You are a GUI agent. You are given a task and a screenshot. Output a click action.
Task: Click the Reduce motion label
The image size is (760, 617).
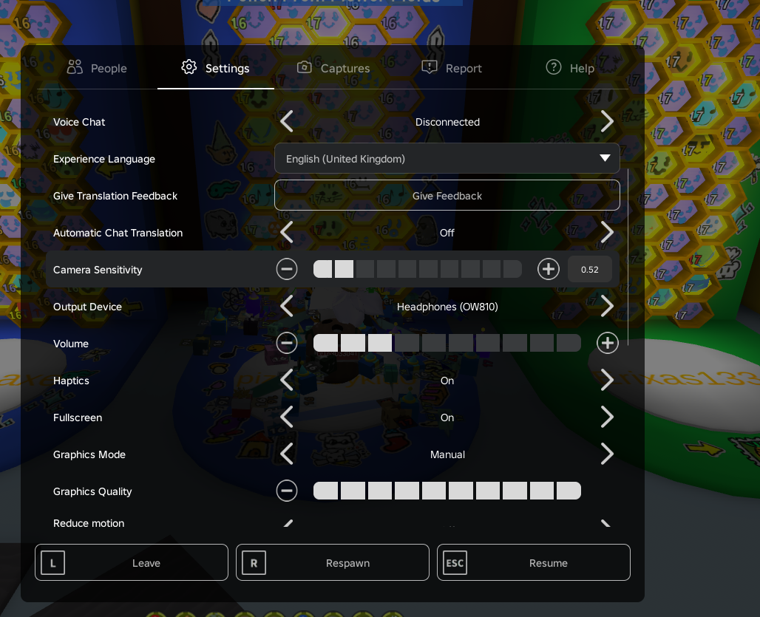pos(89,523)
